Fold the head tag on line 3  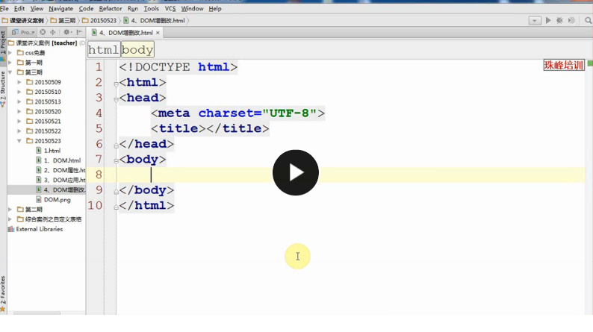pos(116,99)
